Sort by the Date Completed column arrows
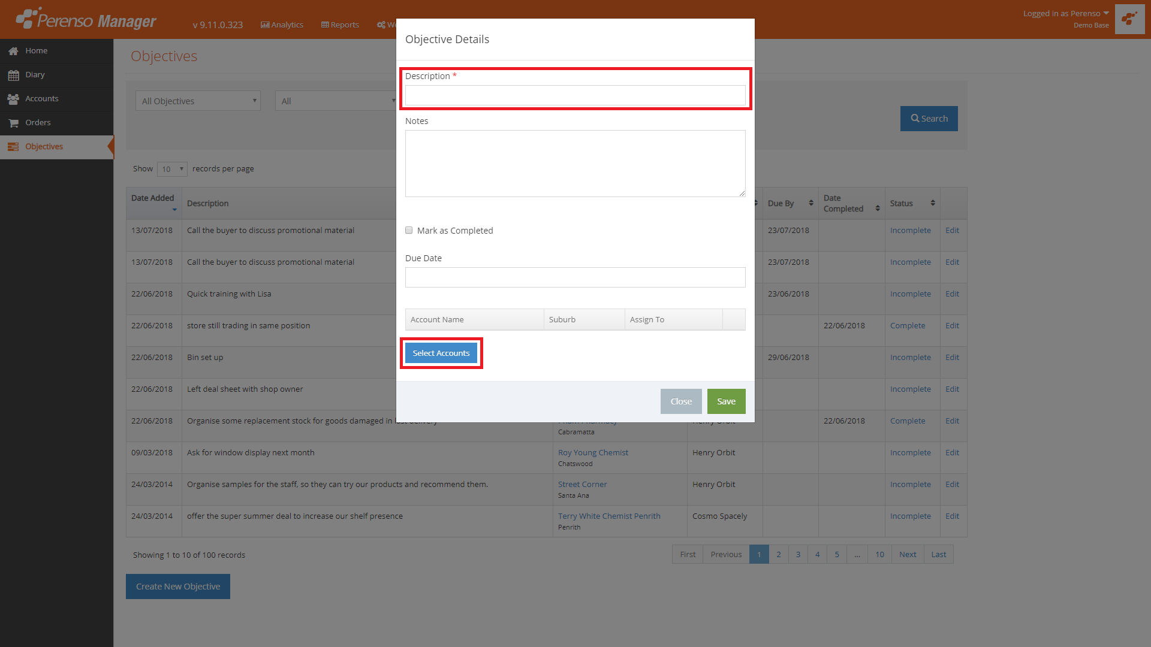This screenshot has height=647, width=1151. [x=878, y=208]
